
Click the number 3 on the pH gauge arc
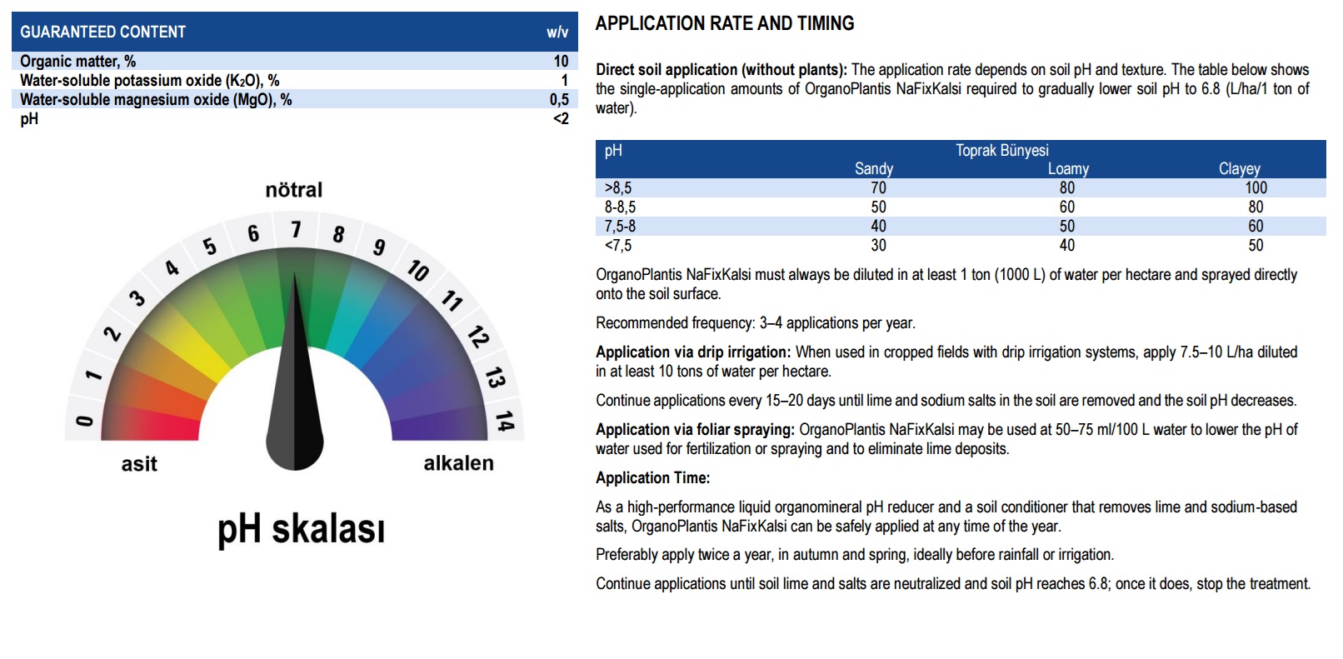click(137, 298)
